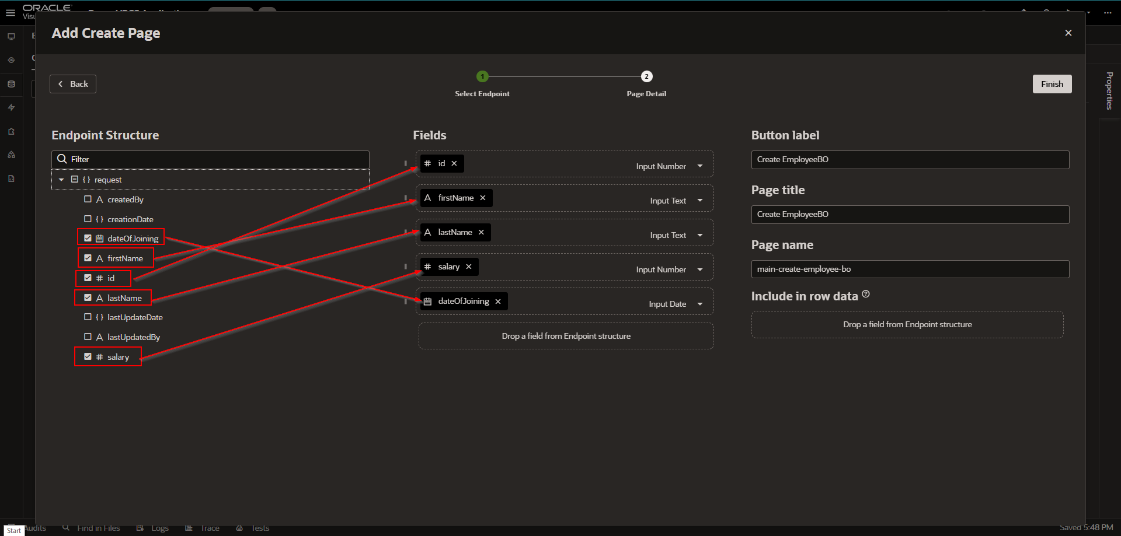Open the Input Date dropdown for dateOfJoining
1121x536 pixels.
coord(700,303)
